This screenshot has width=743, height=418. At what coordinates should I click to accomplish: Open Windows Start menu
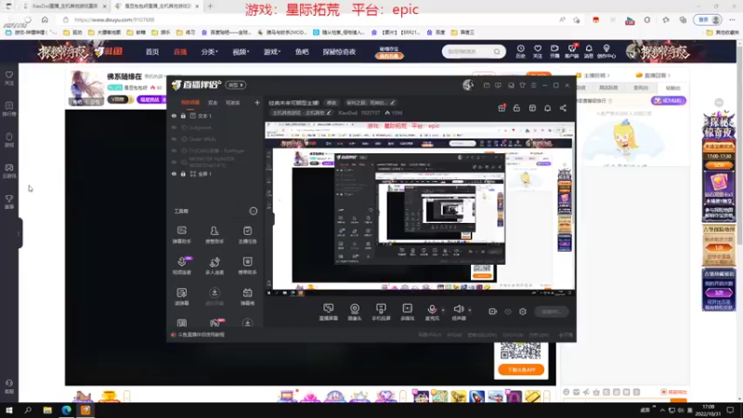tap(9, 410)
